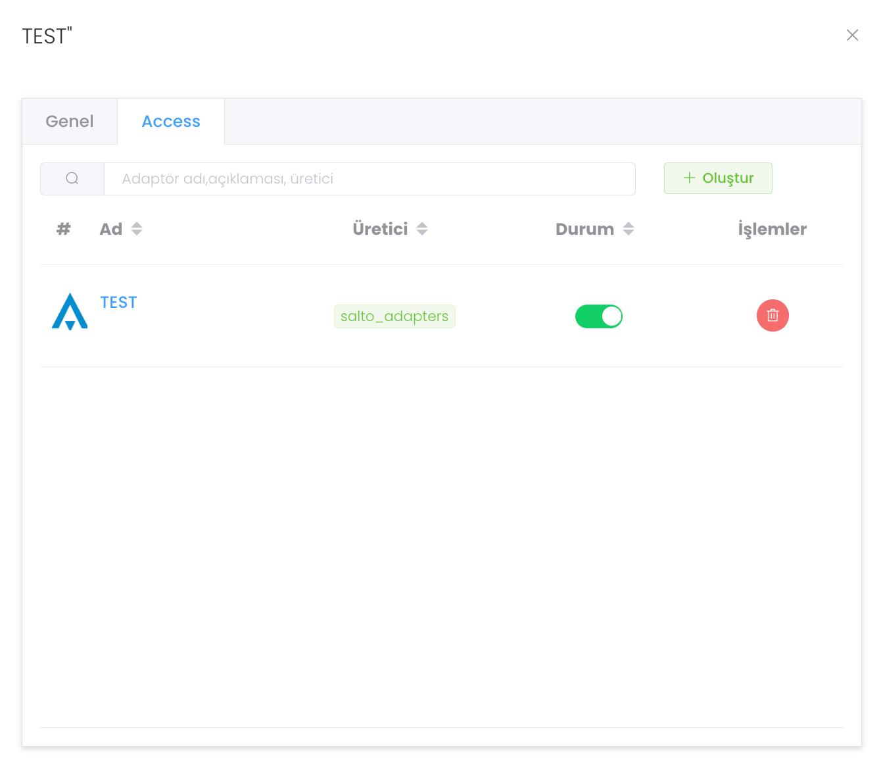This screenshot has width=881, height=775.
Task: Click the Ad column header label
Action: click(110, 229)
